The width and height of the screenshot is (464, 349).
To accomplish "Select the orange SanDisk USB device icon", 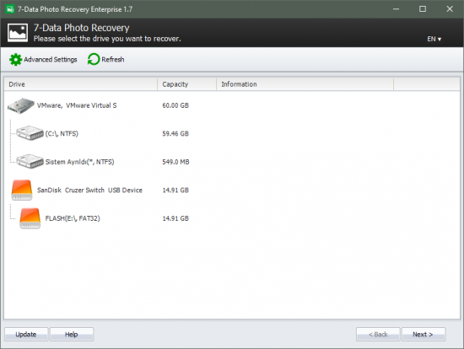I will click(x=22, y=190).
